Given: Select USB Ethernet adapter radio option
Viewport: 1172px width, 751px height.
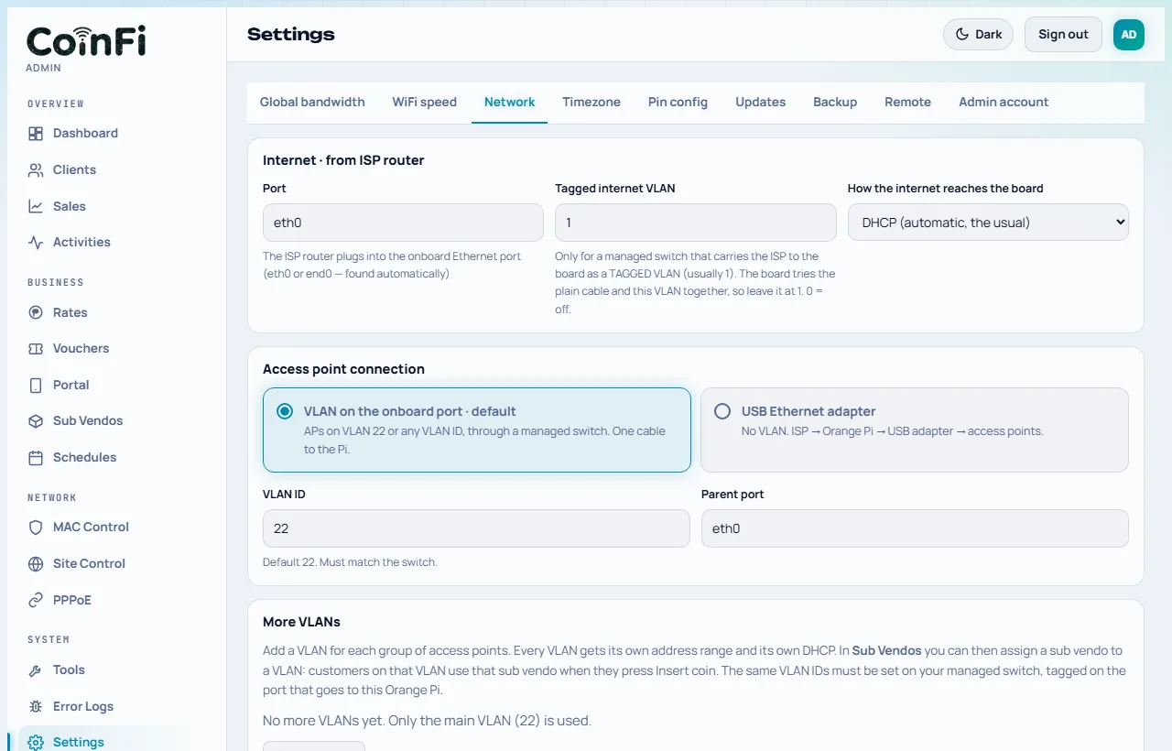Looking at the screenshot, I should point(722,411).
